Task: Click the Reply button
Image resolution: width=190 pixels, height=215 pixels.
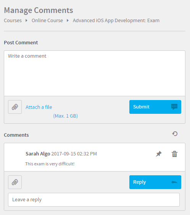Action: [x=155, y=182]
